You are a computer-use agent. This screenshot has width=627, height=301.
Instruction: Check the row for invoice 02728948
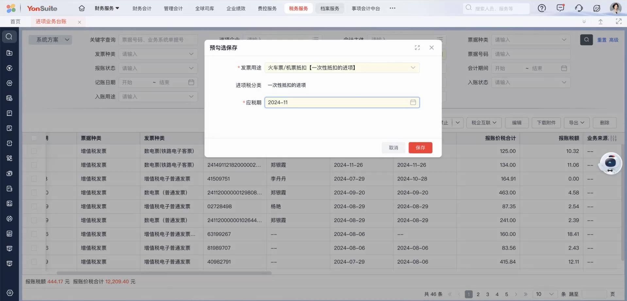pos(34,206)
